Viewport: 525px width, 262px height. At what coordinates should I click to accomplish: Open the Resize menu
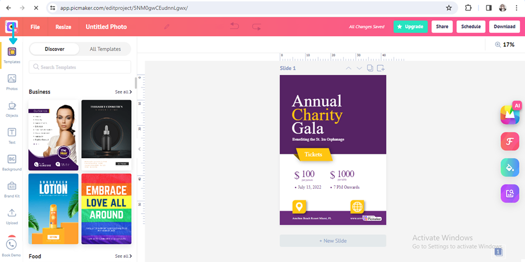[x=64, y=27]
